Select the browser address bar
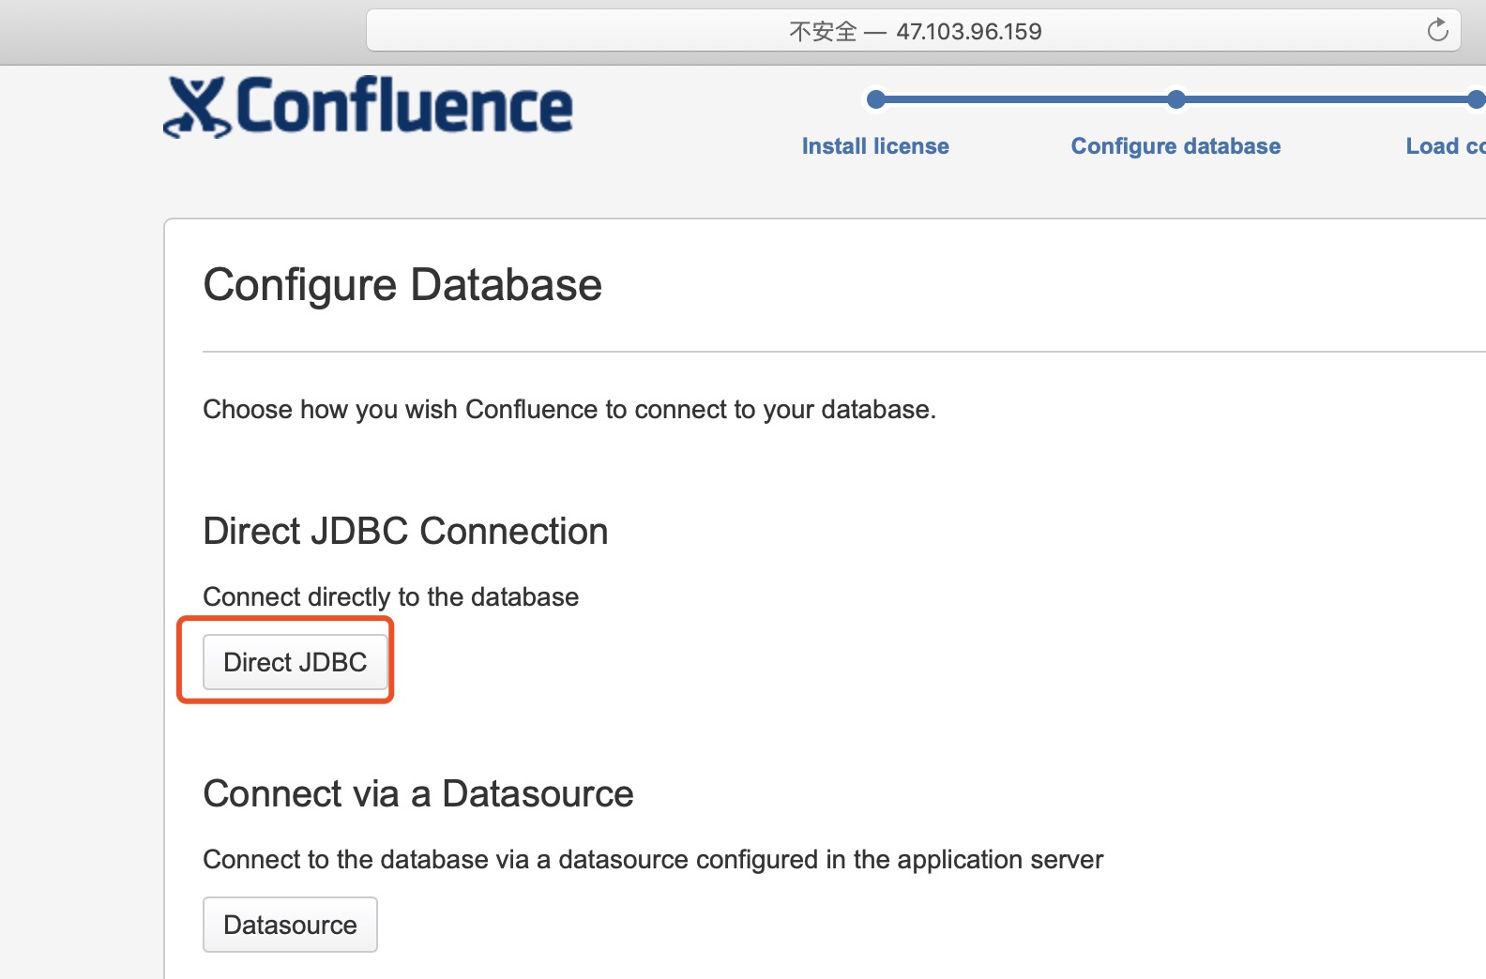The height and width of the screenshot is (979, 1486). (914, 31)
